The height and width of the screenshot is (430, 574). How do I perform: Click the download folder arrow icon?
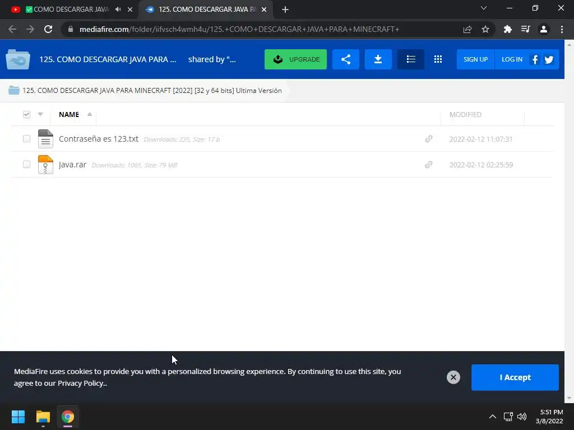click(x=378, y=59)
